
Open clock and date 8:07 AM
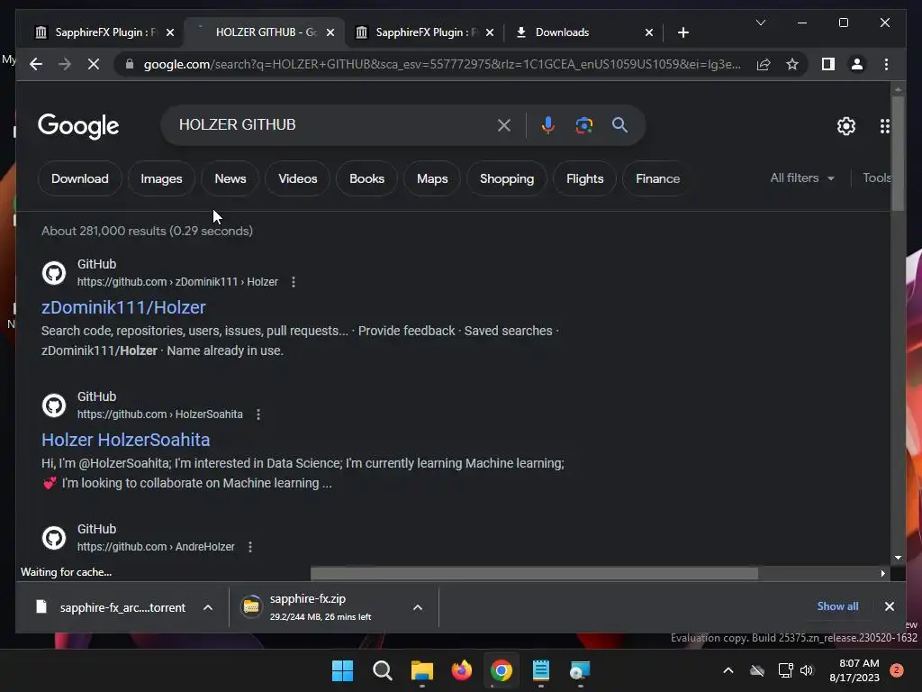click(854, 670)
